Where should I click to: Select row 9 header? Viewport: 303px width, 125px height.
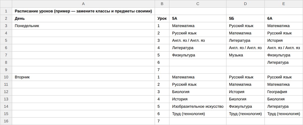click(6, 70)
